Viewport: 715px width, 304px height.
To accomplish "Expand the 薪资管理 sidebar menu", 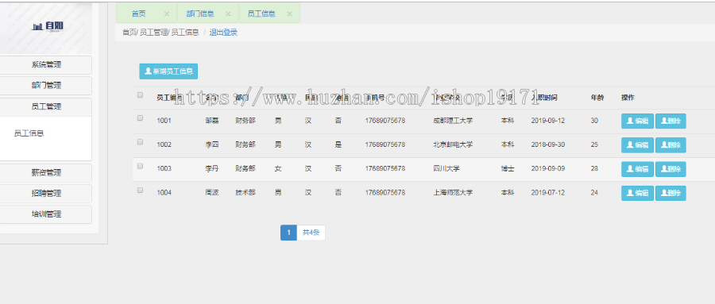I will [45, 173].
